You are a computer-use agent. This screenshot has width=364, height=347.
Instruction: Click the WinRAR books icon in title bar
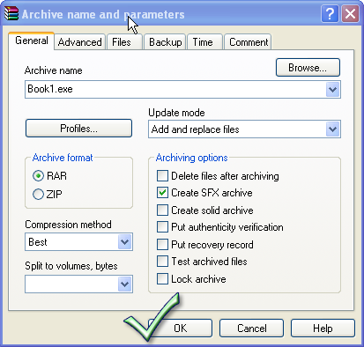pyautogui.click(x=11, y=13)
